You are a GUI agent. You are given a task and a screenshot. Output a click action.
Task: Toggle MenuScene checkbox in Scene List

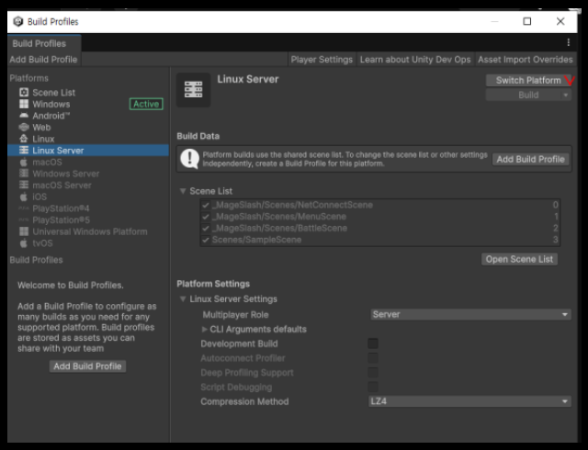206,217
